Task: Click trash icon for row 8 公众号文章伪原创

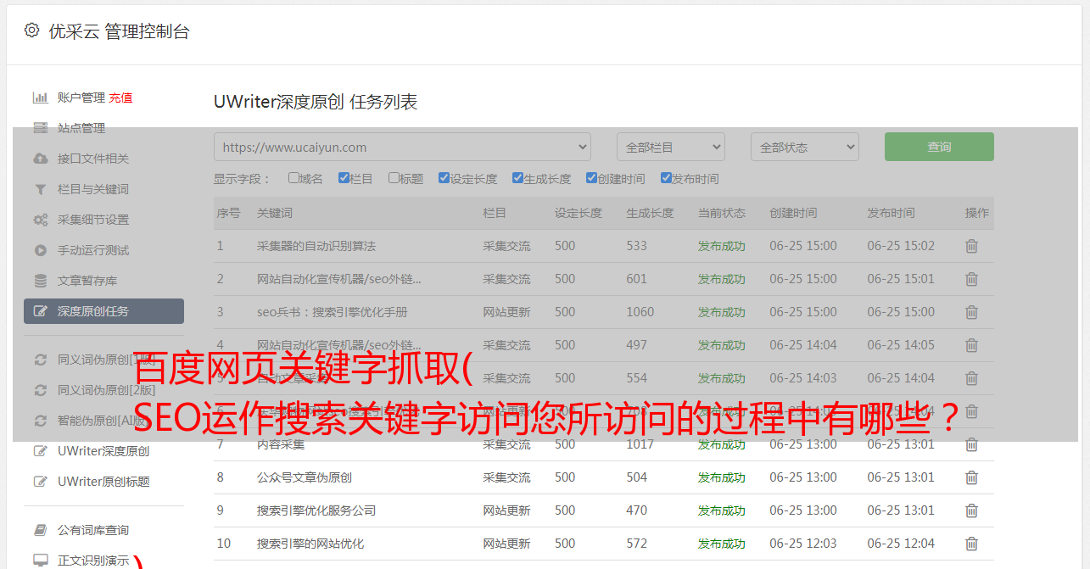Action: [971, 477]
